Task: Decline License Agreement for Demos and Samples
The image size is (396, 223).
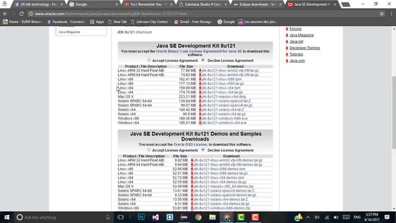Action: click(x=203, y=150)
